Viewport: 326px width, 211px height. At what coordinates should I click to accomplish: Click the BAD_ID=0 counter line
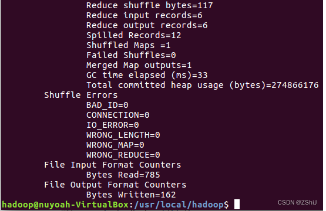click(107, 105)
